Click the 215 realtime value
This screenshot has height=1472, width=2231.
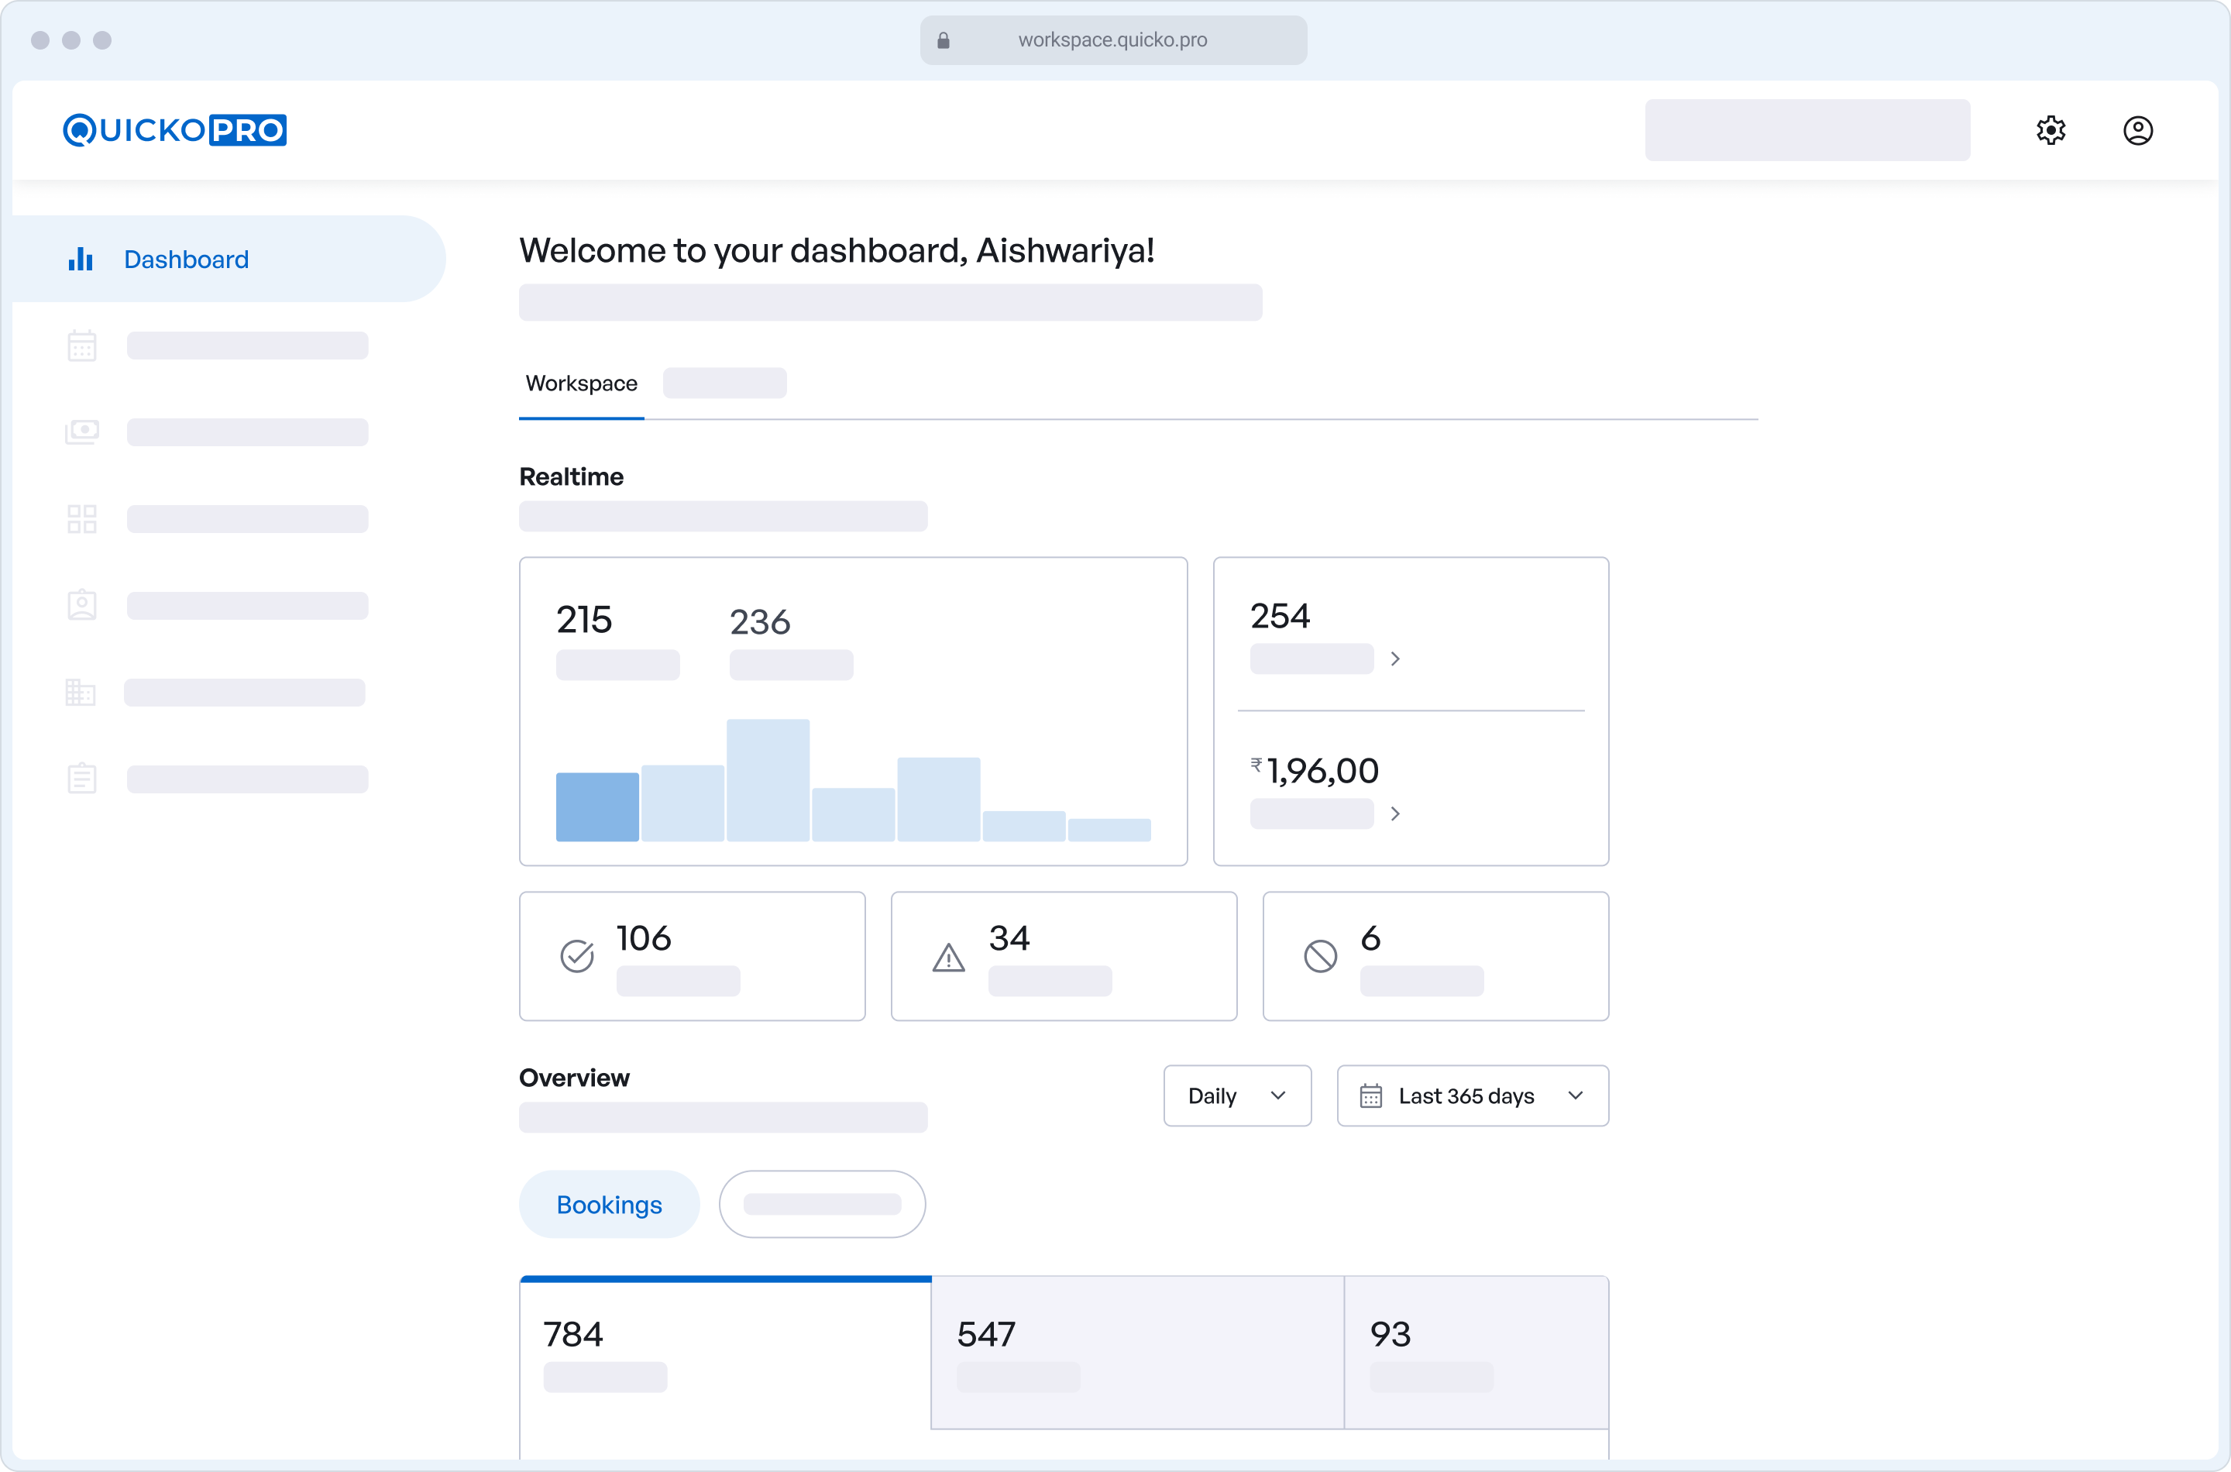[x=584, y=620]
